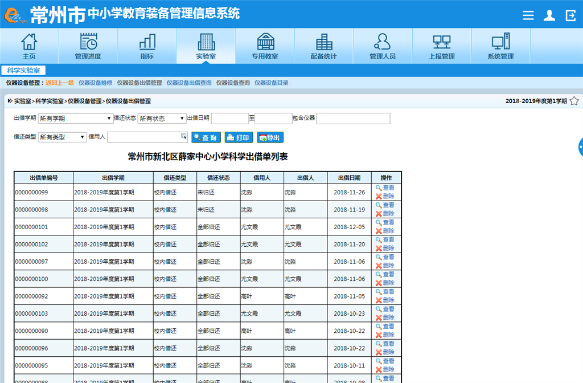View loan record 0000000100
The height and width of the screenshot is (383, 583).
(385, 274)
